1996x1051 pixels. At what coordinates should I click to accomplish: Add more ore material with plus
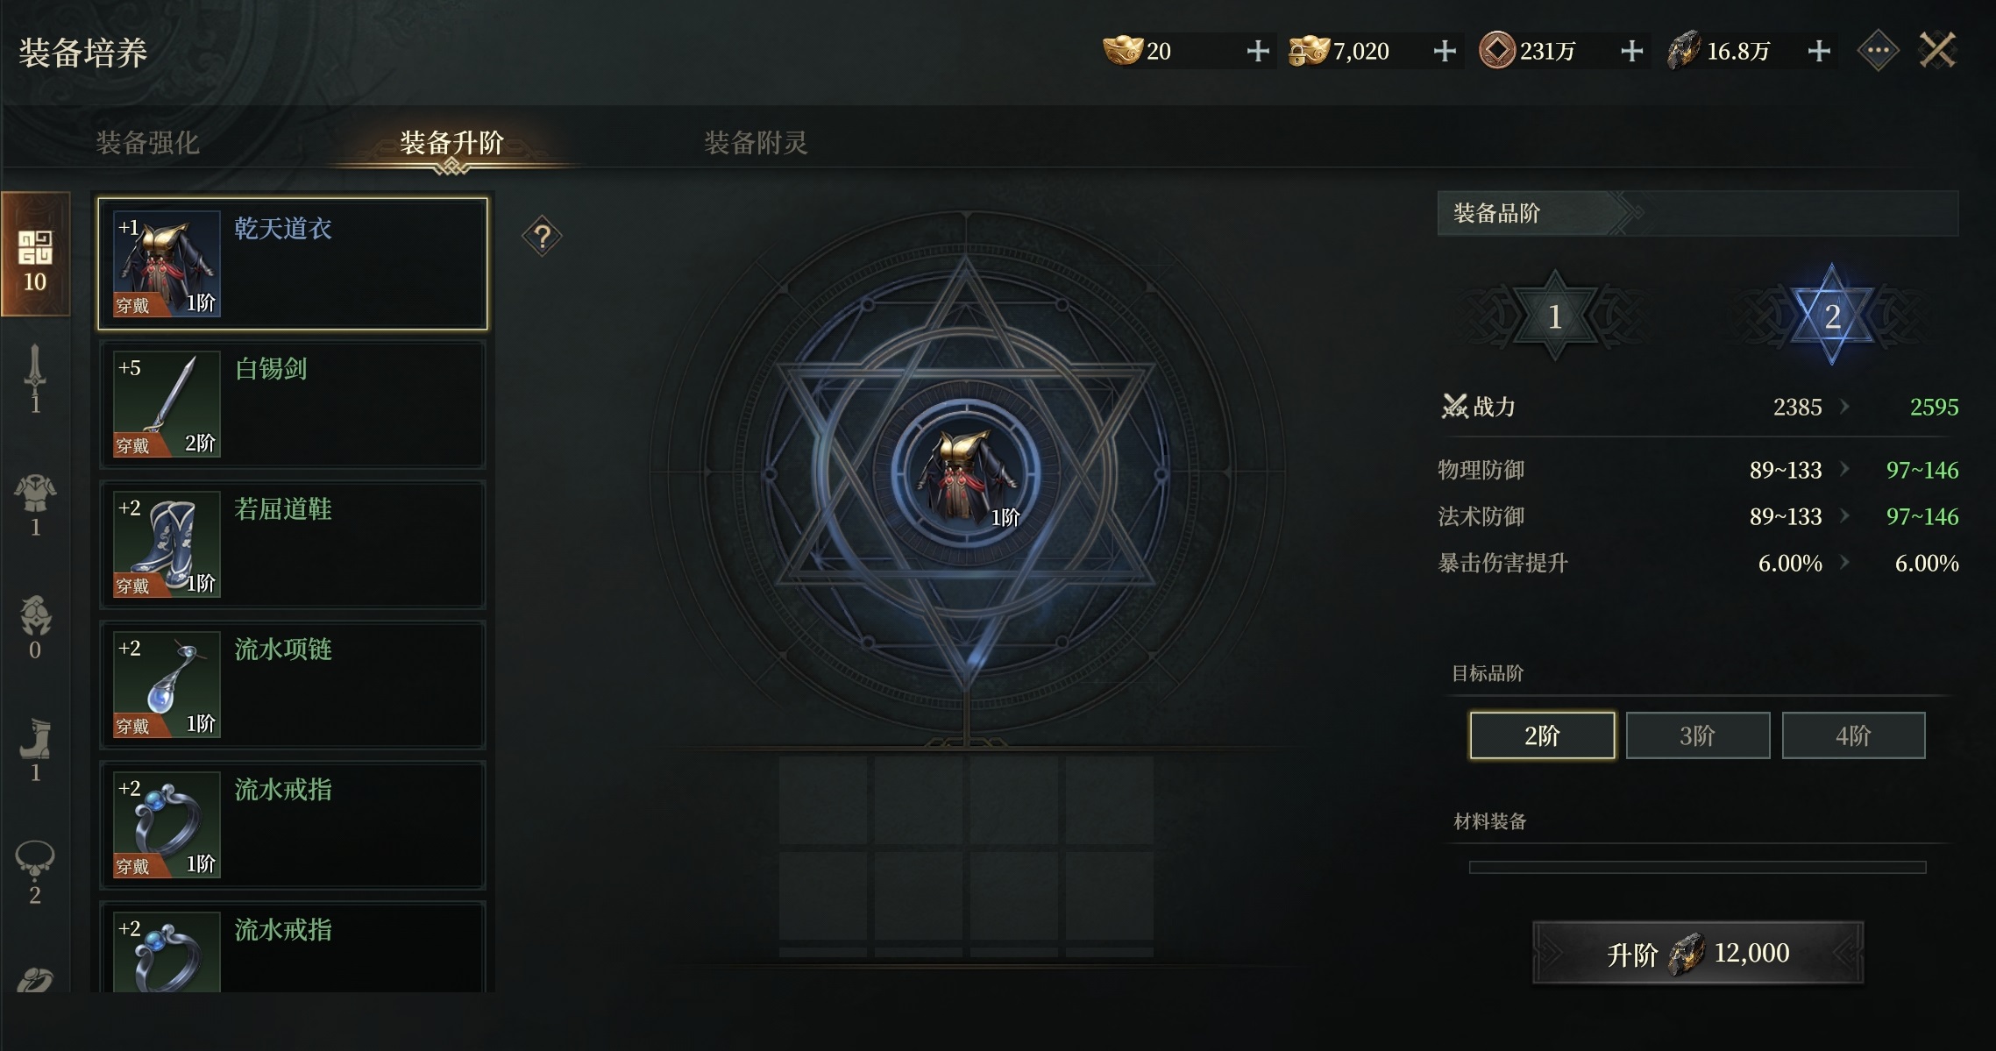tap(1819, 51)
